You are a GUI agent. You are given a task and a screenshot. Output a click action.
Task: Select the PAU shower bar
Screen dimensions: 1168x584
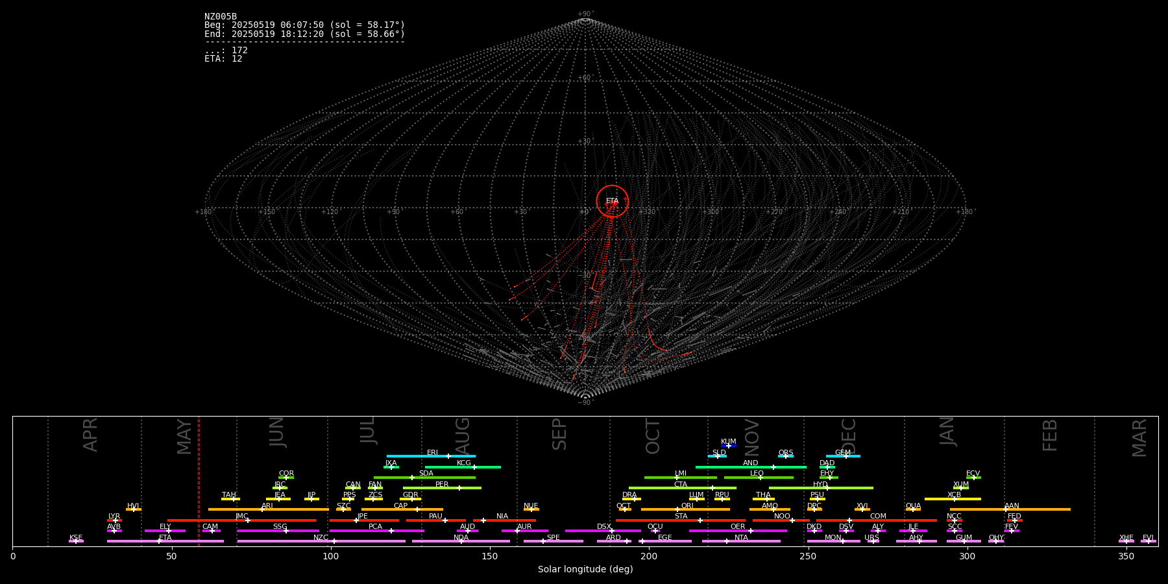pyautogui.click(x=435, y=520)
